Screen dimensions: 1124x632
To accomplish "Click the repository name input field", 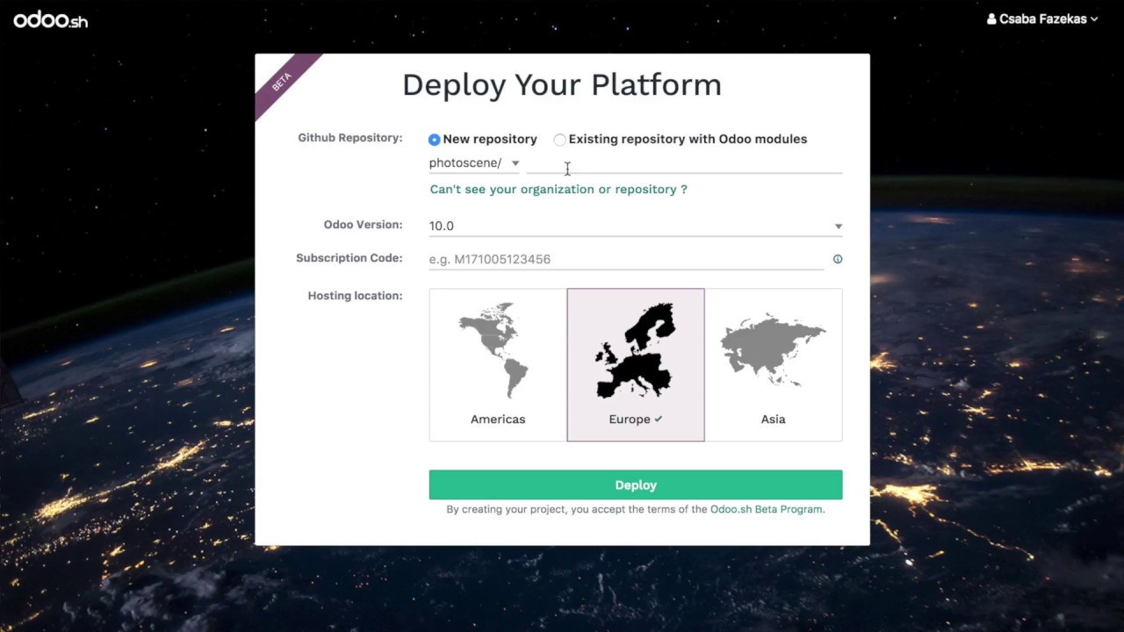I will pyautogui.click(x=684, y=163).
